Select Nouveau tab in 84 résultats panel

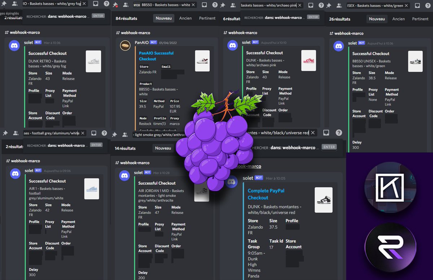[x=164, y=18]
